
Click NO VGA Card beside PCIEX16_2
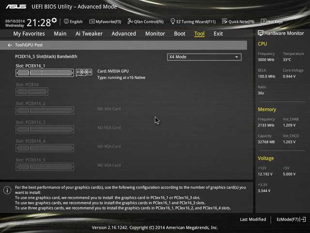109,109
